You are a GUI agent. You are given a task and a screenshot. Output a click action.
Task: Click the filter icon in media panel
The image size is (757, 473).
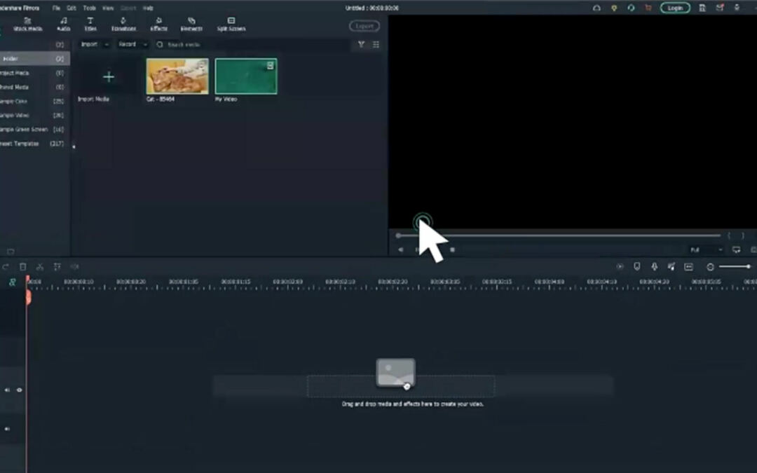[x=361, y=44]
